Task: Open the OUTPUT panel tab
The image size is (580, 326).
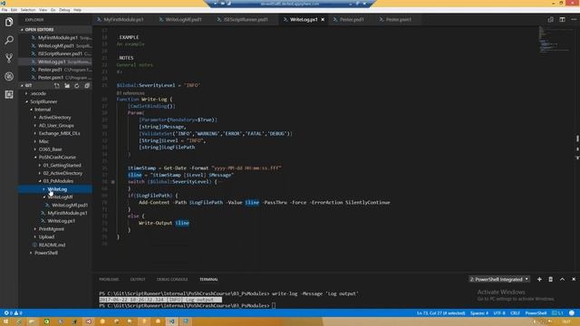Action: tap(138, 280)
